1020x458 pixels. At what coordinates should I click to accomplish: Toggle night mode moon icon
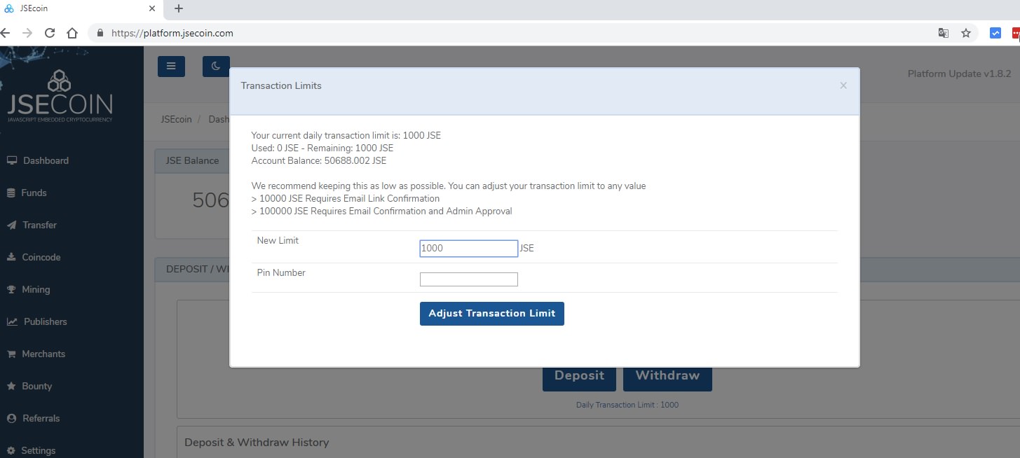(x=216, y=67)
